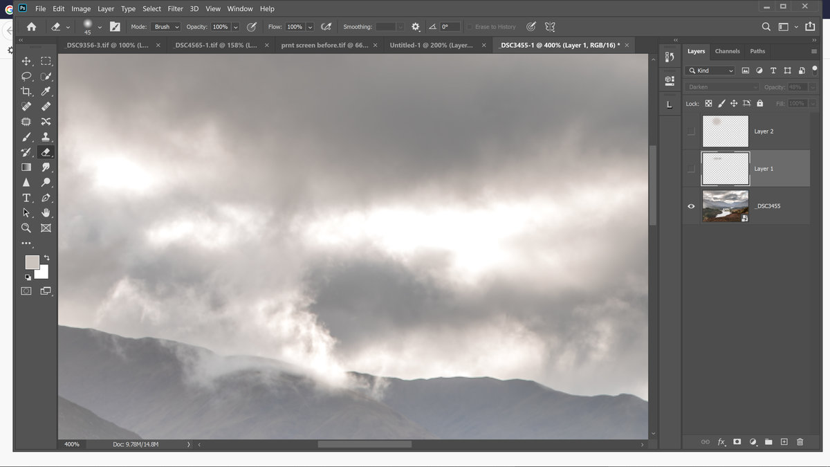This screenshot has height=467, width=830.
Task: Open smoothing options gear
Action: pos(415,27)
